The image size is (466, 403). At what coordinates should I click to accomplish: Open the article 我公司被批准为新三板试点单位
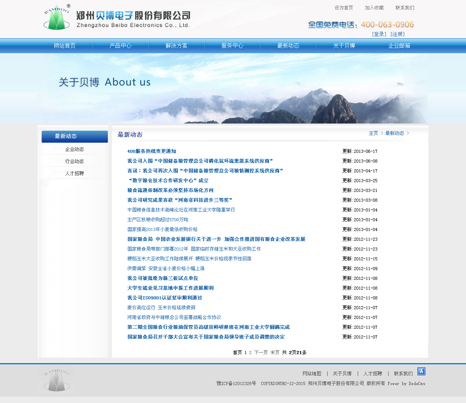click(x=163, y=278)
